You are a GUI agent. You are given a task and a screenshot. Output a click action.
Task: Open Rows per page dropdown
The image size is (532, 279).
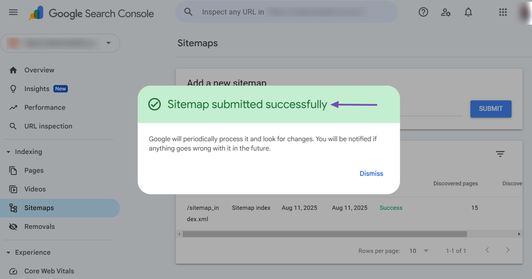click(x=419, y=251)
